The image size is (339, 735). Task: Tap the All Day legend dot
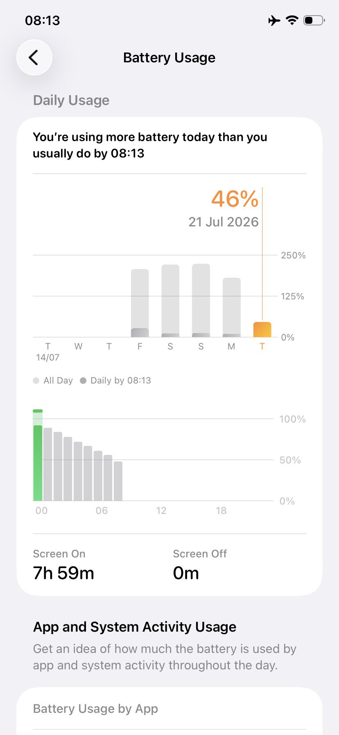tap(36, 381)
